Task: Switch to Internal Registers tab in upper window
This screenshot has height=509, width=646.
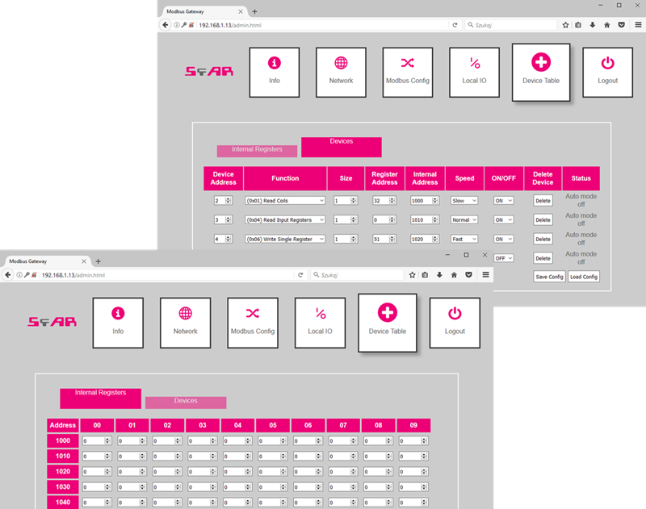Action: coord(257,150)
